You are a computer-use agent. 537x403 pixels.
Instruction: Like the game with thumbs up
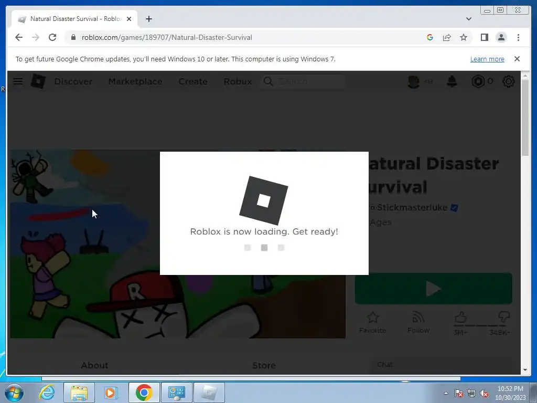click(x=460, y=317)
